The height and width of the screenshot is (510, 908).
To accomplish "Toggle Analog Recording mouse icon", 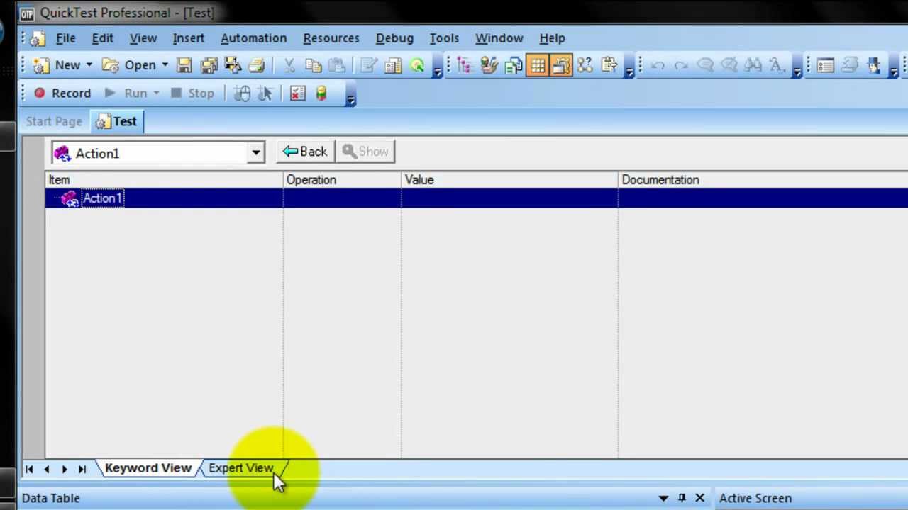I will pos(242,93).
